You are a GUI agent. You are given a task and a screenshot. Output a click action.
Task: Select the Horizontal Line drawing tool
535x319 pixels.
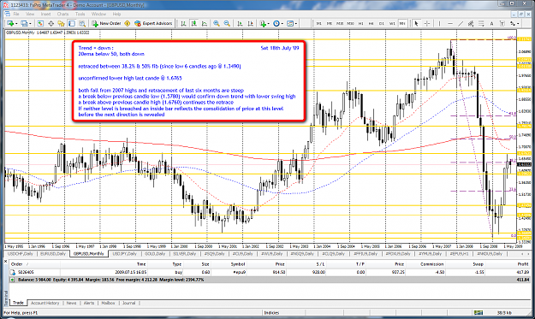(450, 23)
